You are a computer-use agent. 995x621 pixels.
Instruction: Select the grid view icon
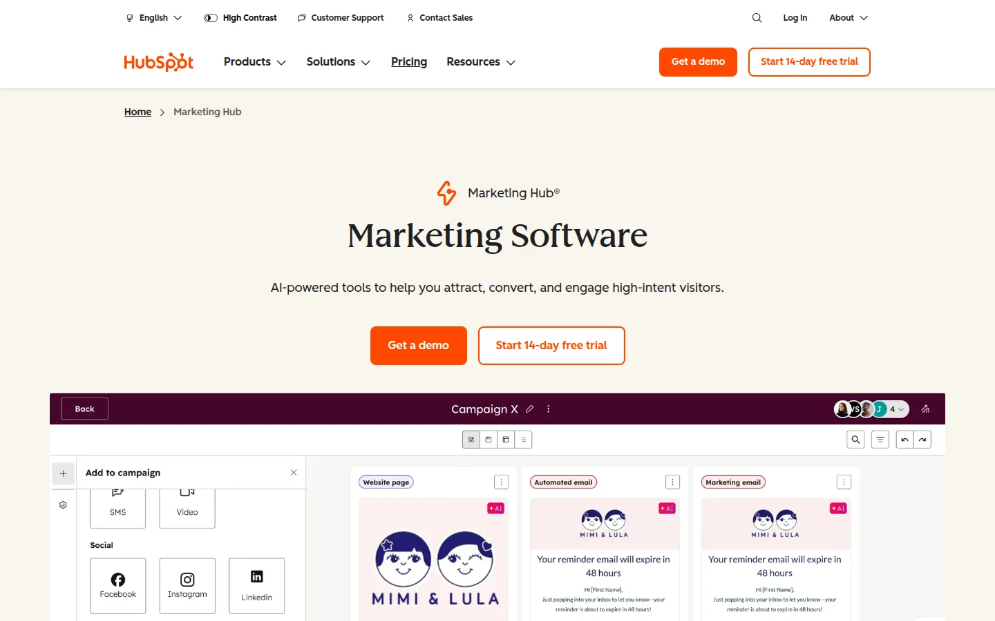pos(471,440)
